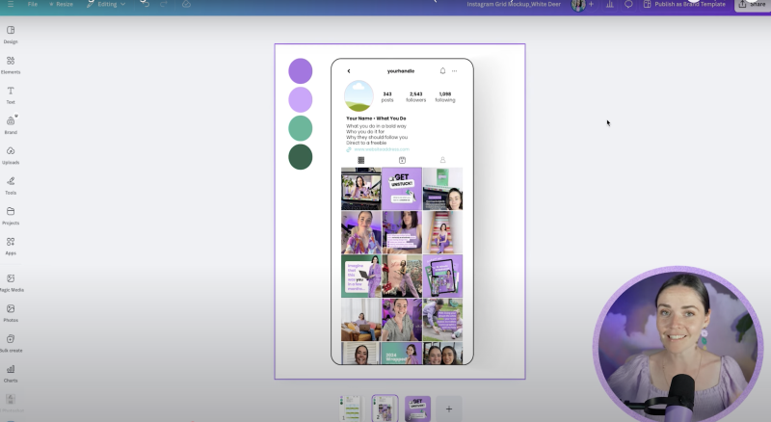Image resolution: width=771 pixels, height=422 pixels.
Task: Select the Text tool in sidebar
Action: coord(11,95)
